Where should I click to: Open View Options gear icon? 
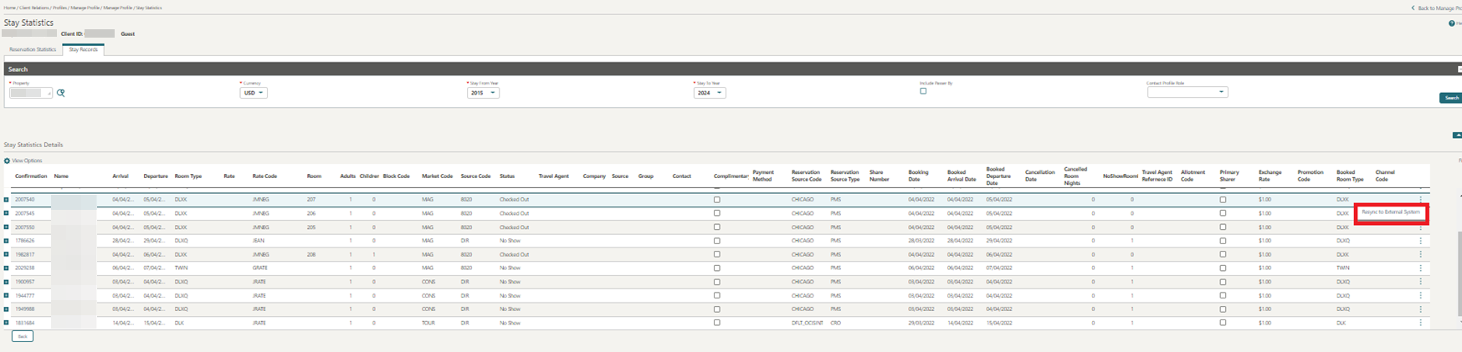(x=8, y=161)
